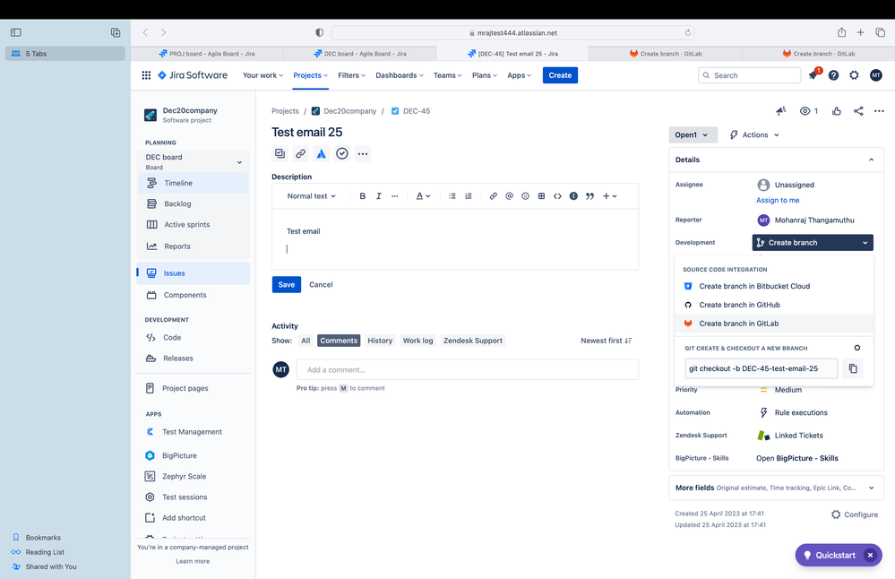Screen dimensions: 895x579
Task: Toggle the Create branch dropdown arrow
Action: click(865, 243)
